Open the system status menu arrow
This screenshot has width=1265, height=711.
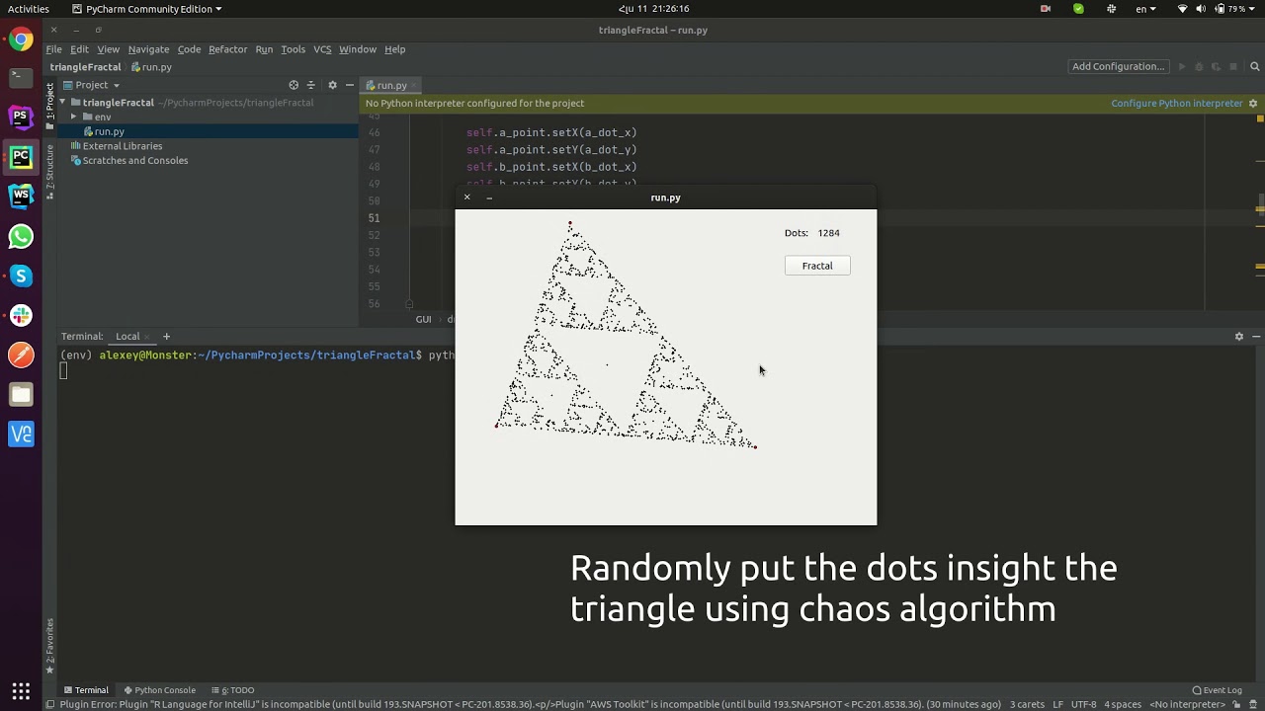(1253, 9)
